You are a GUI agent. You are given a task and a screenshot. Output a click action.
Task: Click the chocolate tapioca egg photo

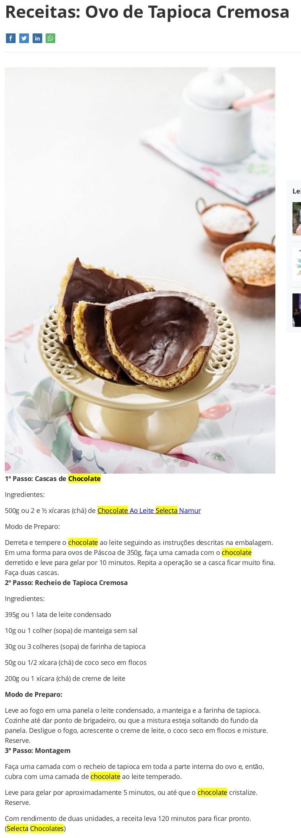pos(140,270)
